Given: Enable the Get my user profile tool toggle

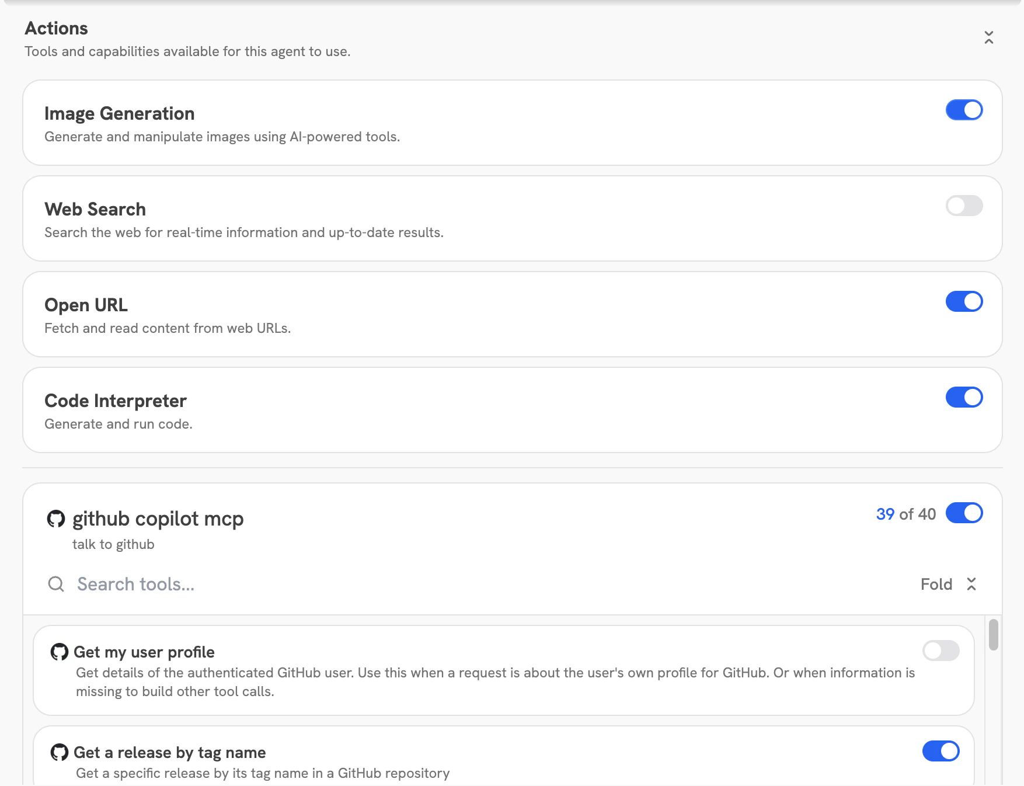Looking at the screenshot, I should pyautogui.click(x=942, y=651).
